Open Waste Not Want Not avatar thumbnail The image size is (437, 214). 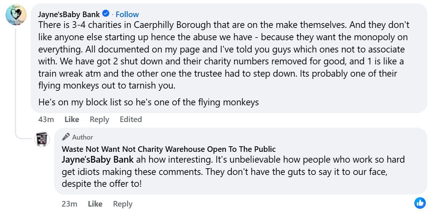tap(42, 139)
